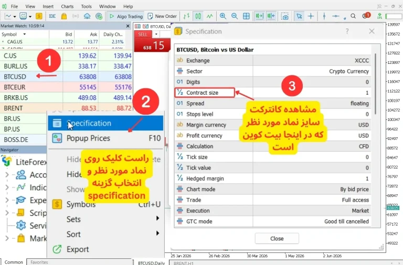403x265 pixels.
Task: Click the search magnifier icon
Action: (x=353, y=16)
